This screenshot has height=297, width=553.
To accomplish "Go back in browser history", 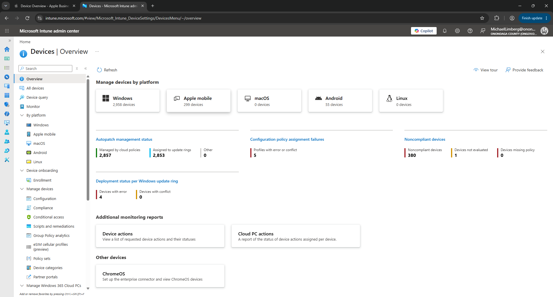I will pos(7,18).
